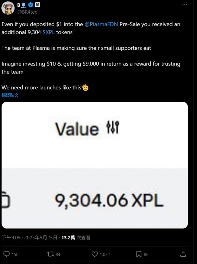Screen dimensions: 197x264
Task: Open the @PlasmaFDN mention link
Action: (101, 24)
